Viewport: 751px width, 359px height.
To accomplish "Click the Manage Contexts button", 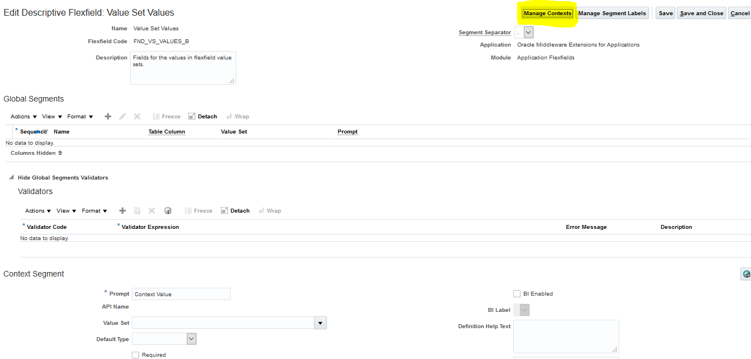I will coord(547,12).
